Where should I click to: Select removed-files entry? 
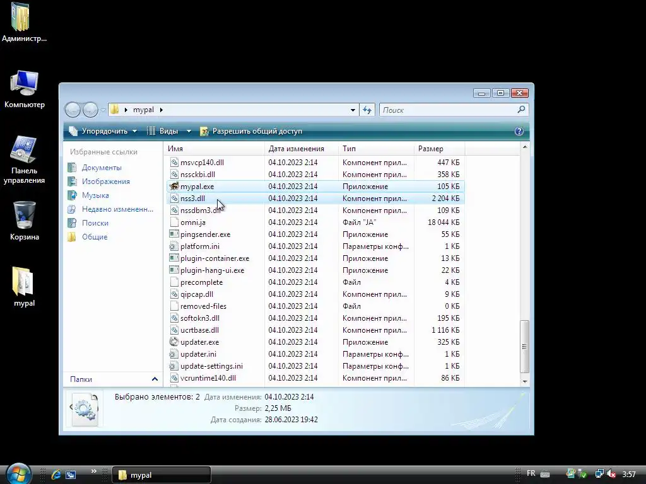[x=203, y=306]
